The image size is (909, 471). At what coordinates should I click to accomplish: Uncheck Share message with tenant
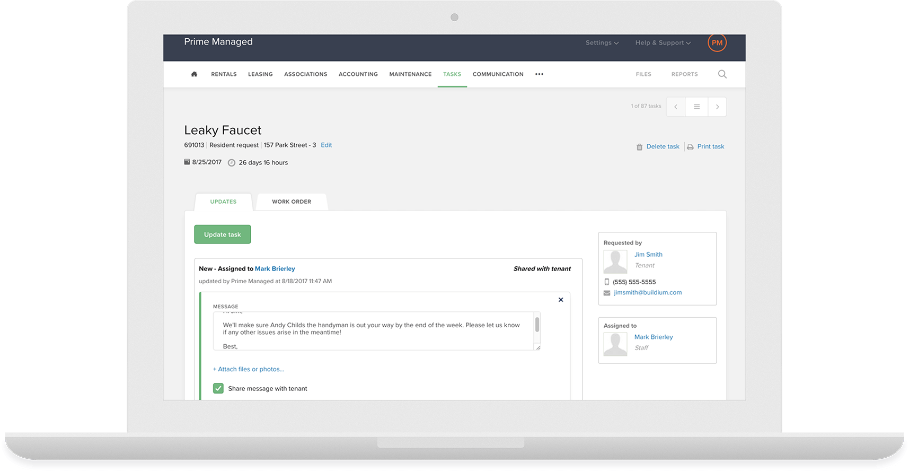click(218, 388)
